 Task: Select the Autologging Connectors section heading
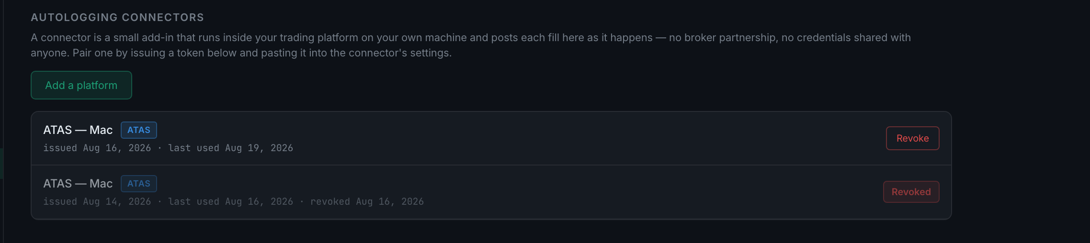(x=117, y=18)
